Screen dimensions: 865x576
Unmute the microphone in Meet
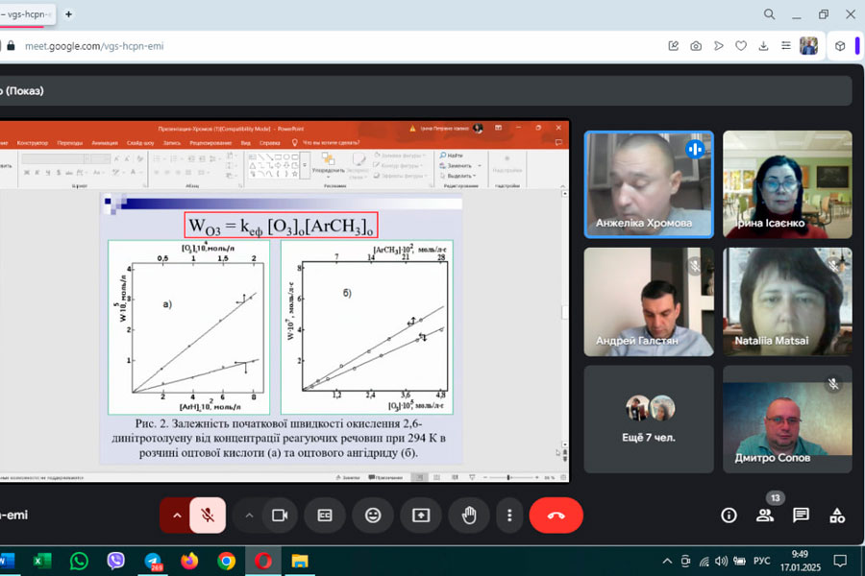pos(208,516)
